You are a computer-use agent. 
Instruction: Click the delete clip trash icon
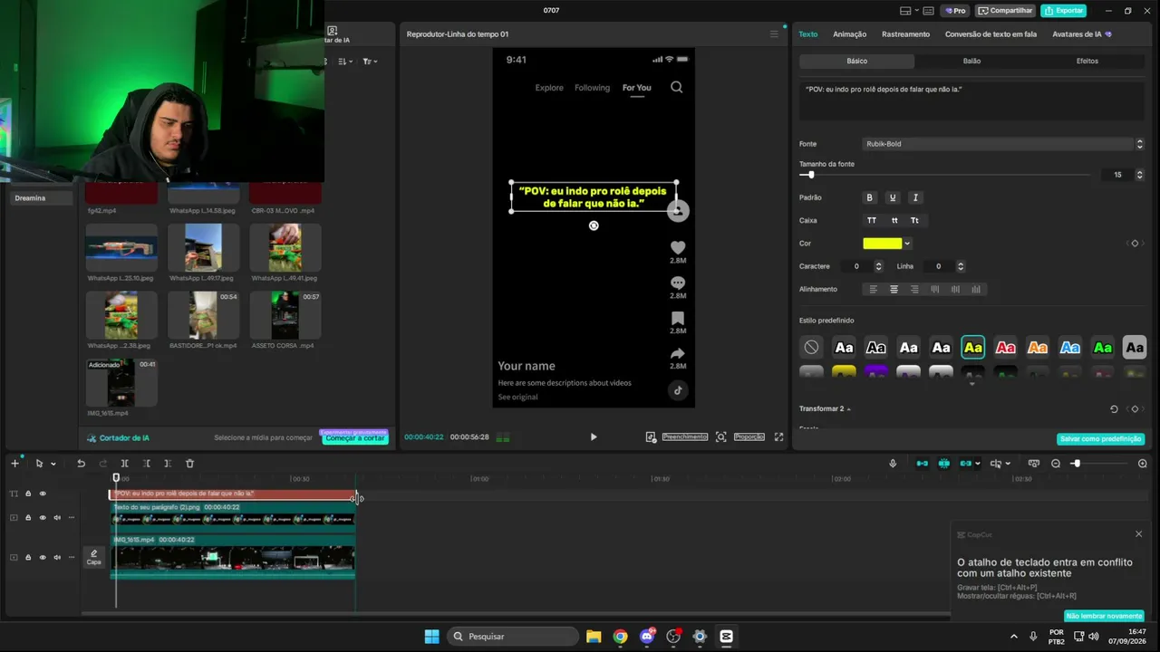(189, 464)
